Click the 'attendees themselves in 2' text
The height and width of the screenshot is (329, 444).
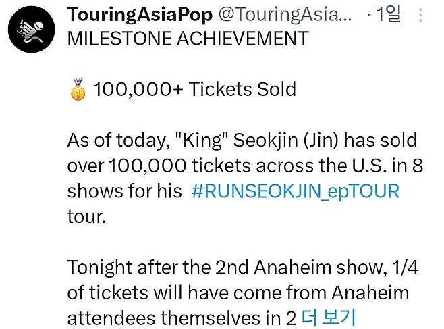click(x=182, y=317)
